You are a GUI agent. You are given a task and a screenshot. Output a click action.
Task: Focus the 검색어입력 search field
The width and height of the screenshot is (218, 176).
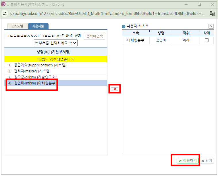(x=94, y=36)
